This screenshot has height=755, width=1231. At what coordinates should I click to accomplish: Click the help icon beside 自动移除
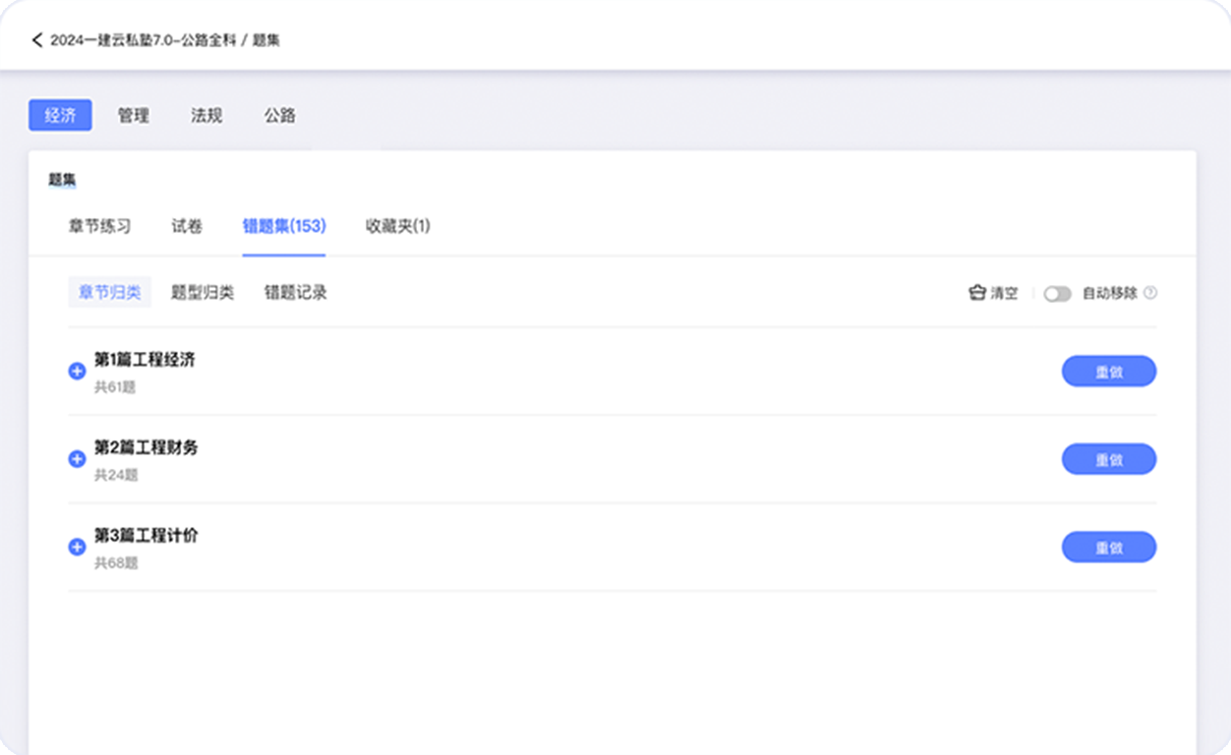click(1150, 293)
